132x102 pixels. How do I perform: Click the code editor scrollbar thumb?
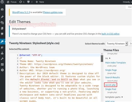click(x=102, y=59)
